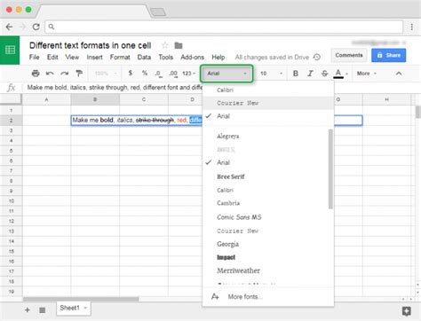Click the move to folder icon
This screenshot has height=321, width=421.
pyautogui.click(x=179, y=45)
